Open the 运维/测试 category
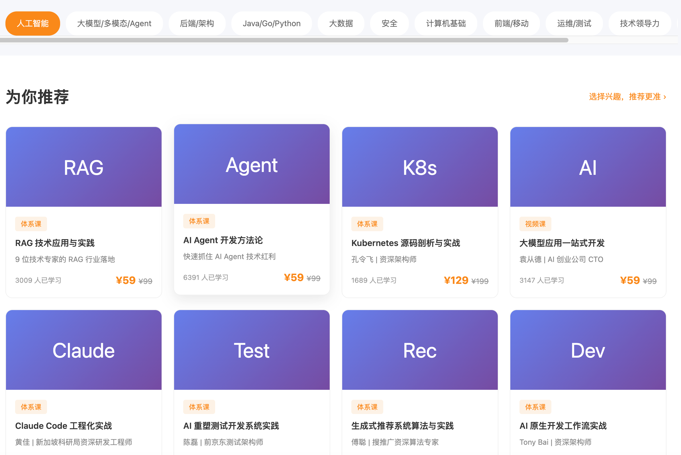The image size is (681, 455). (x=574, y=23)
